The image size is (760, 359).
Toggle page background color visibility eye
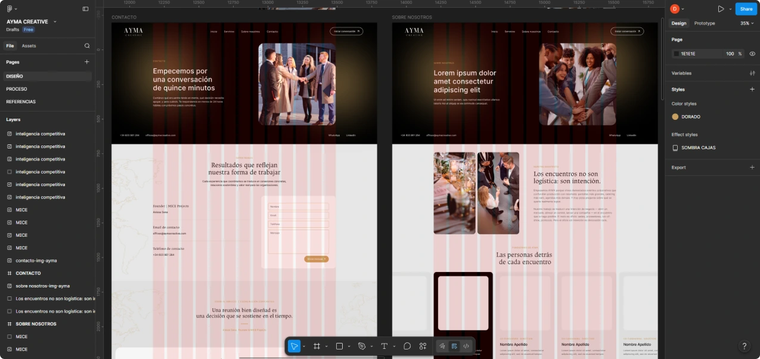tap(752, 54)
